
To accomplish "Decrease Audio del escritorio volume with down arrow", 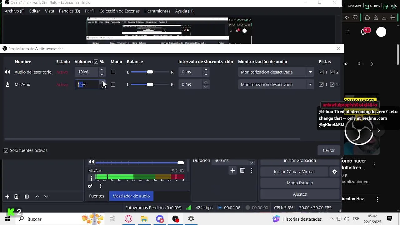I will pos(102,75).
